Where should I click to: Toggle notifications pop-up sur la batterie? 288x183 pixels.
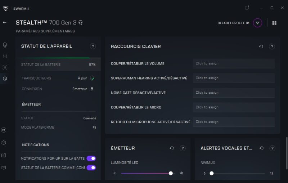[x=91, y=159]
